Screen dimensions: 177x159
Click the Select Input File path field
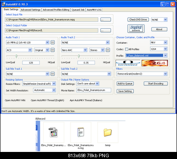52,19
